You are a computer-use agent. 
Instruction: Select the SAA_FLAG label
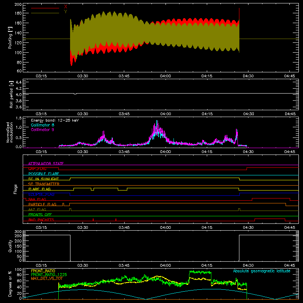tap(37, 199)
